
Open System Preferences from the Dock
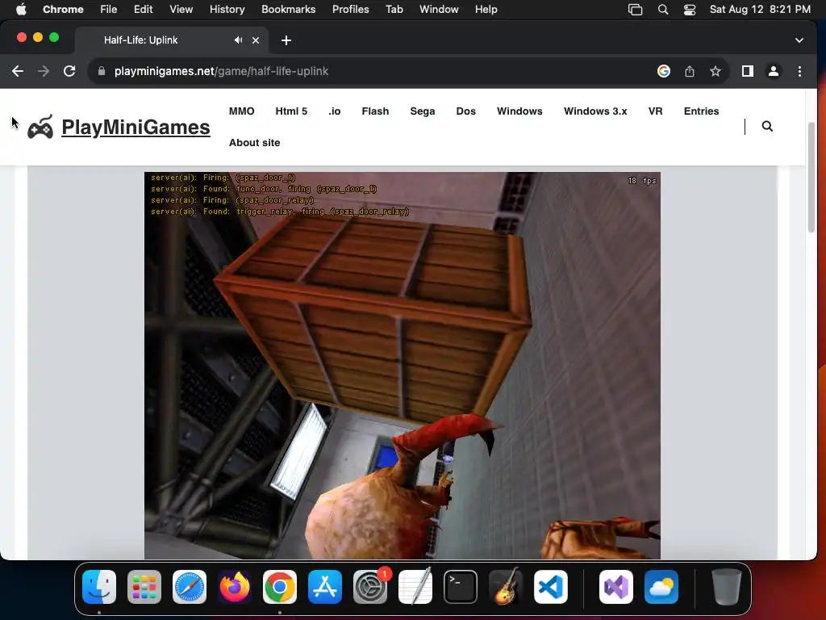click(370, 587)
